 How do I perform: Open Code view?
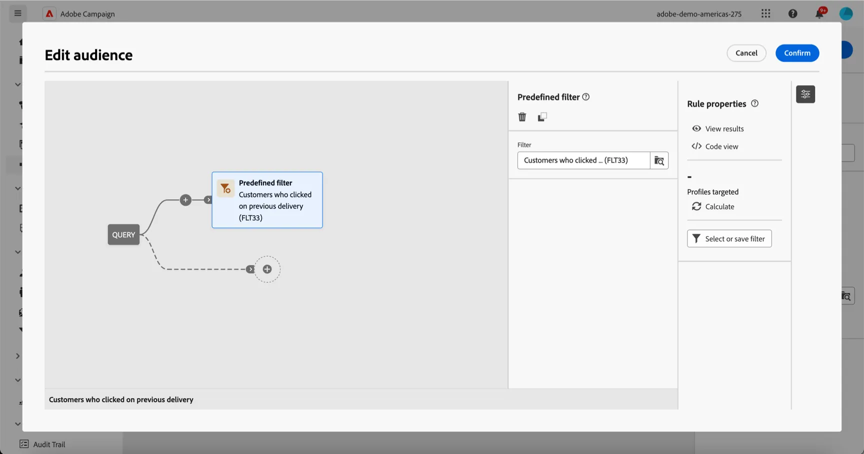click(x=715, y=146)
